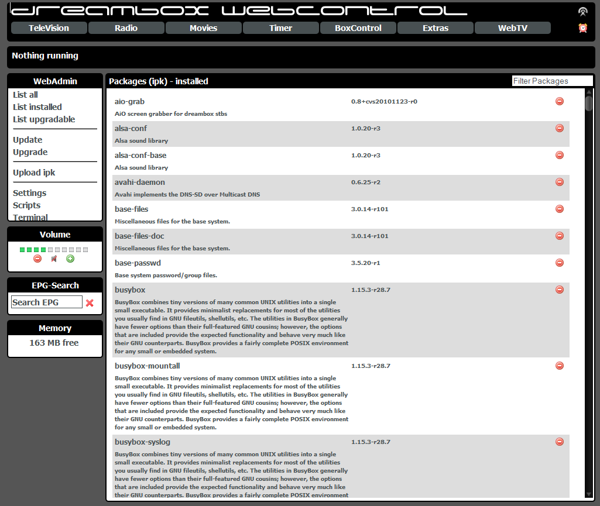Viewport: 600px width, 506px height.
Task: Click the package list scrollbar thumb
Action: [x=589, y=104]
